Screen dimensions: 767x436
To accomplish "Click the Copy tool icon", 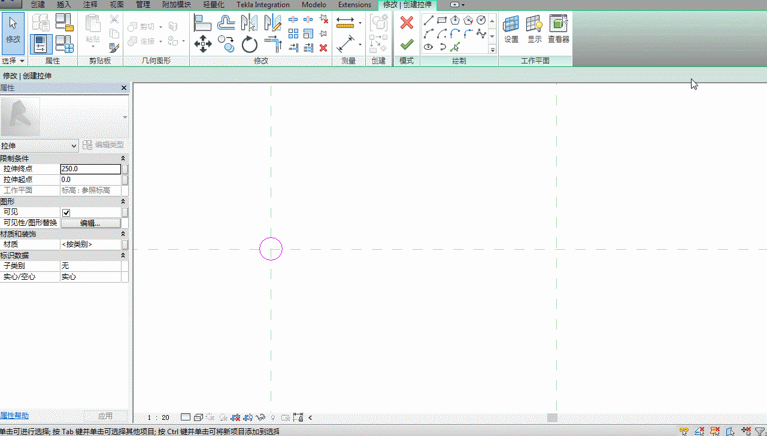I will 226,44.
